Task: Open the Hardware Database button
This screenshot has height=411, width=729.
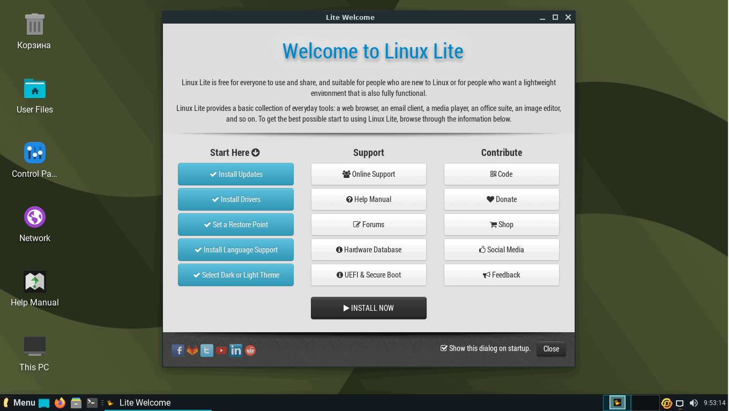Action: coord(369,250)
